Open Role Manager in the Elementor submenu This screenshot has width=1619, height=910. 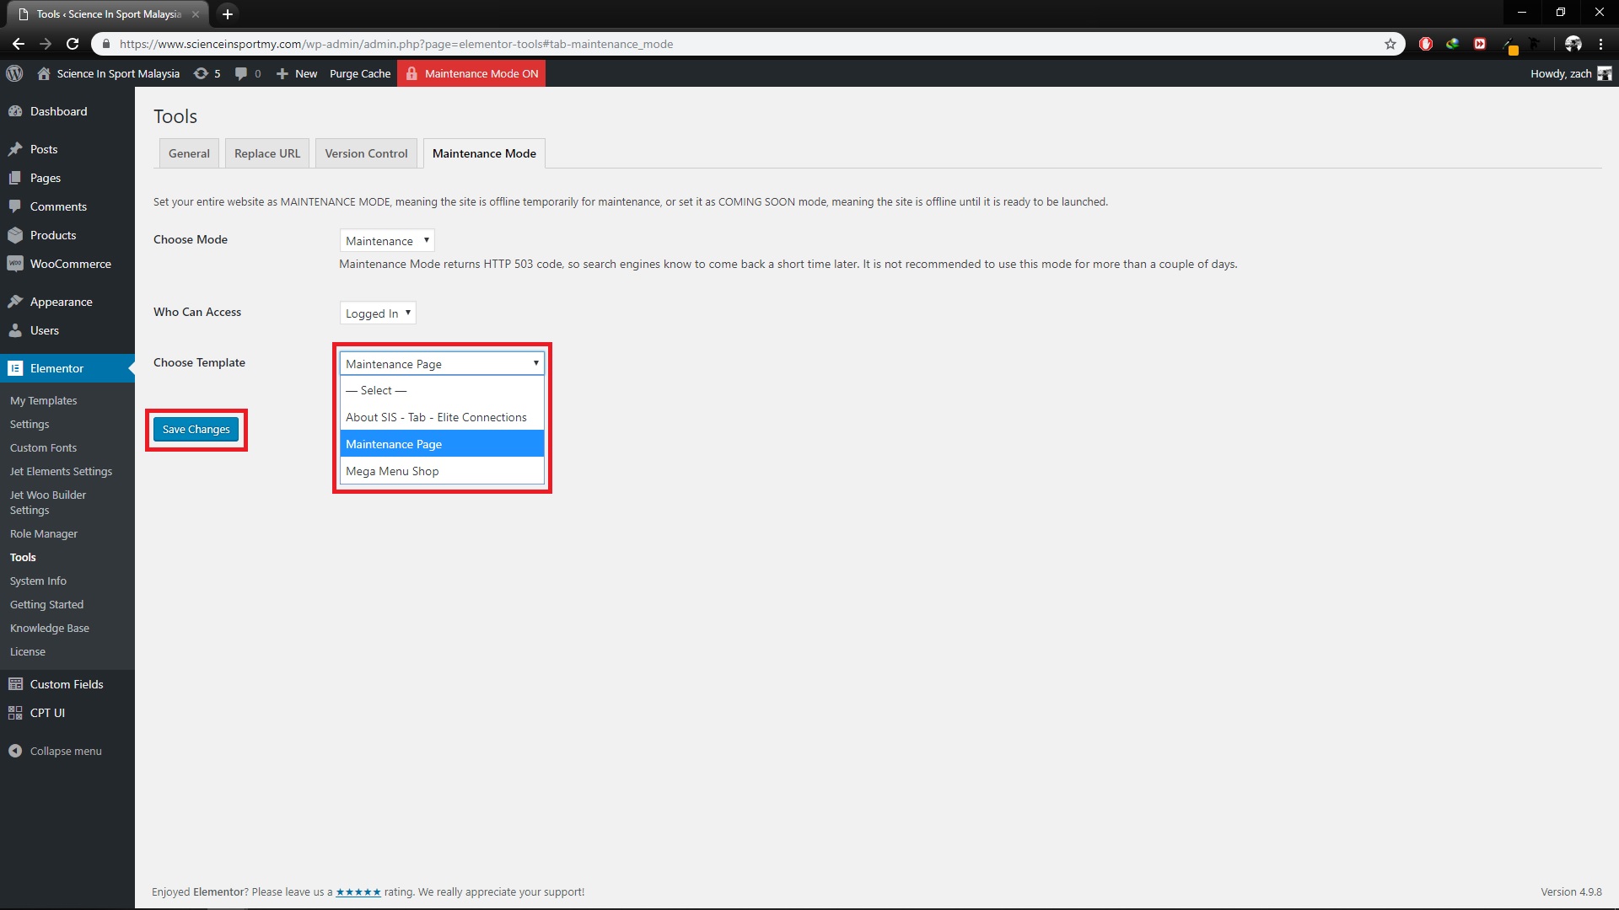[x=44, y=533]
